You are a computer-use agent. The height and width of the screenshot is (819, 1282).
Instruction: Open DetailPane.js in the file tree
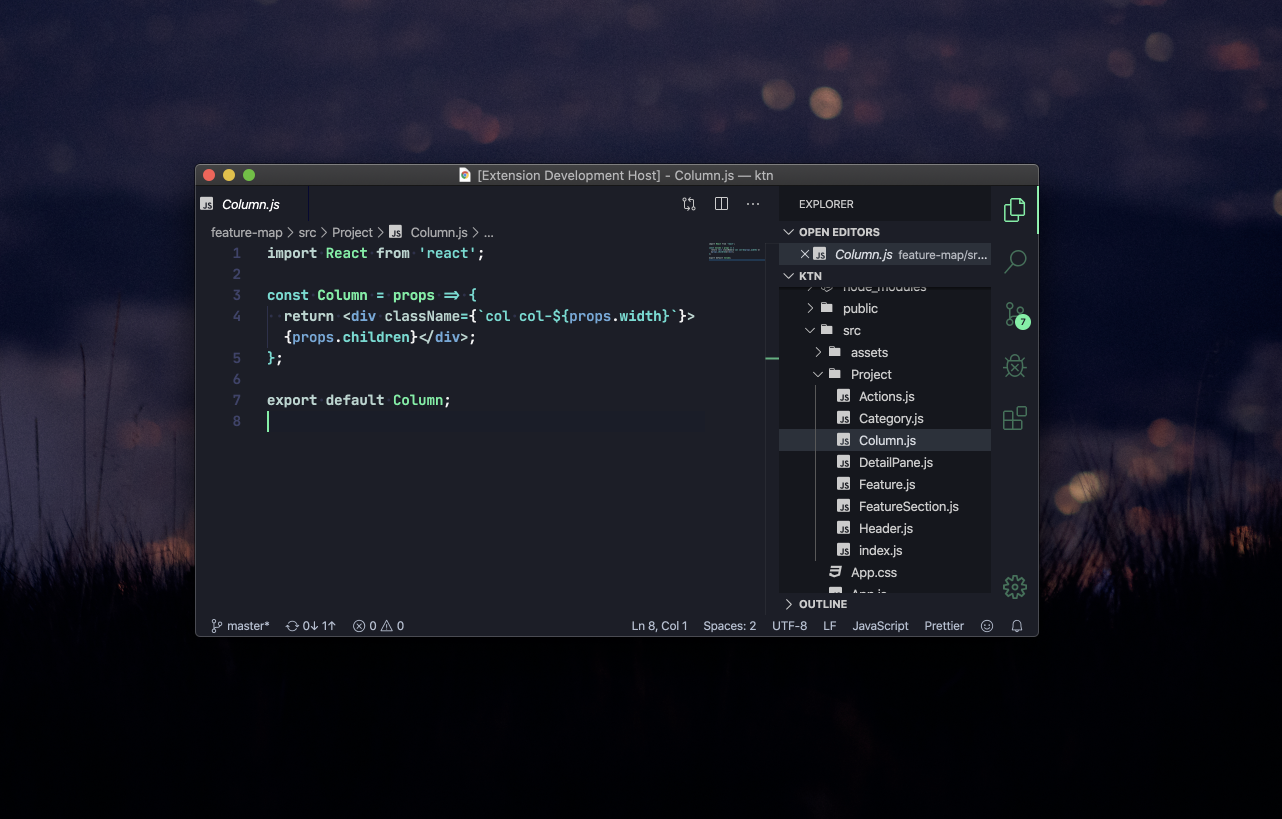[895, 462]
